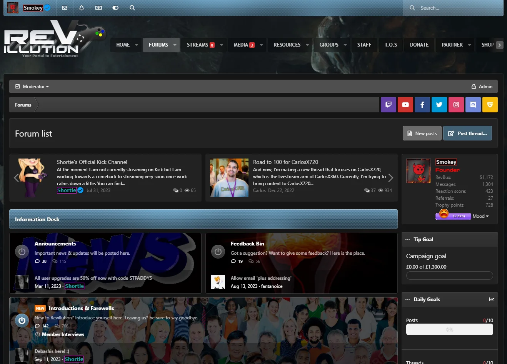
Task: Open the Tip Goal widget options dots
Action: click(x=407, y=239)
